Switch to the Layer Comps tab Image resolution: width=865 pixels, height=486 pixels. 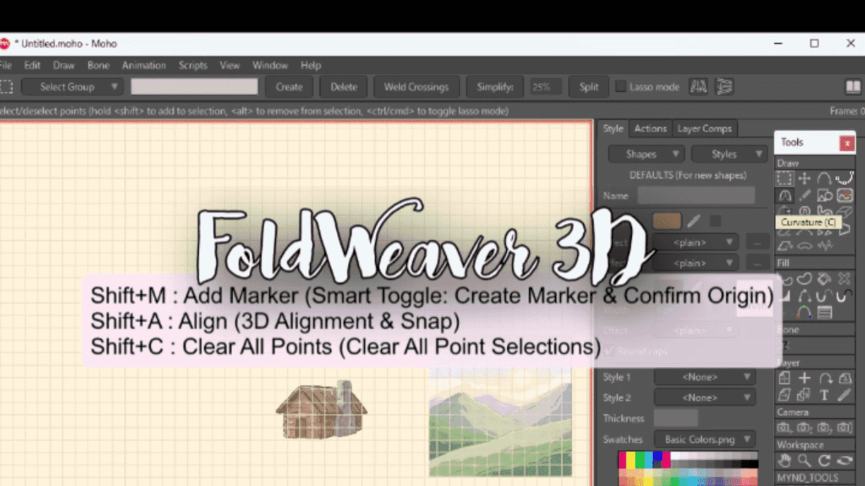(705, 128)
